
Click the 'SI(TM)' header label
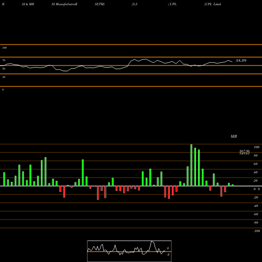(x=100, y=4)
